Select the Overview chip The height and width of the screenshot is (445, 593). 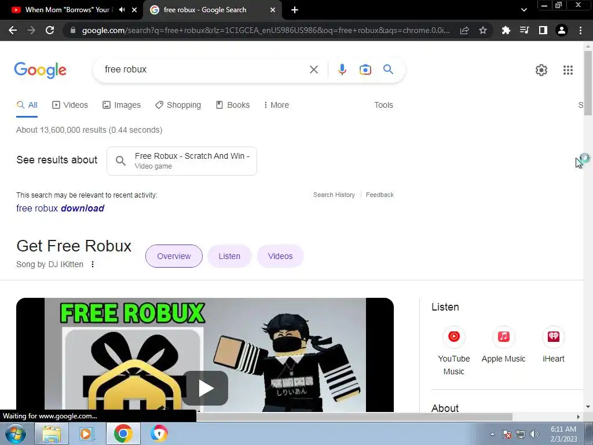174,256
